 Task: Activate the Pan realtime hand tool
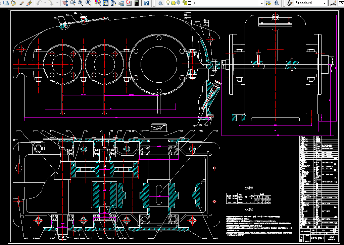[x=65, y=3]
